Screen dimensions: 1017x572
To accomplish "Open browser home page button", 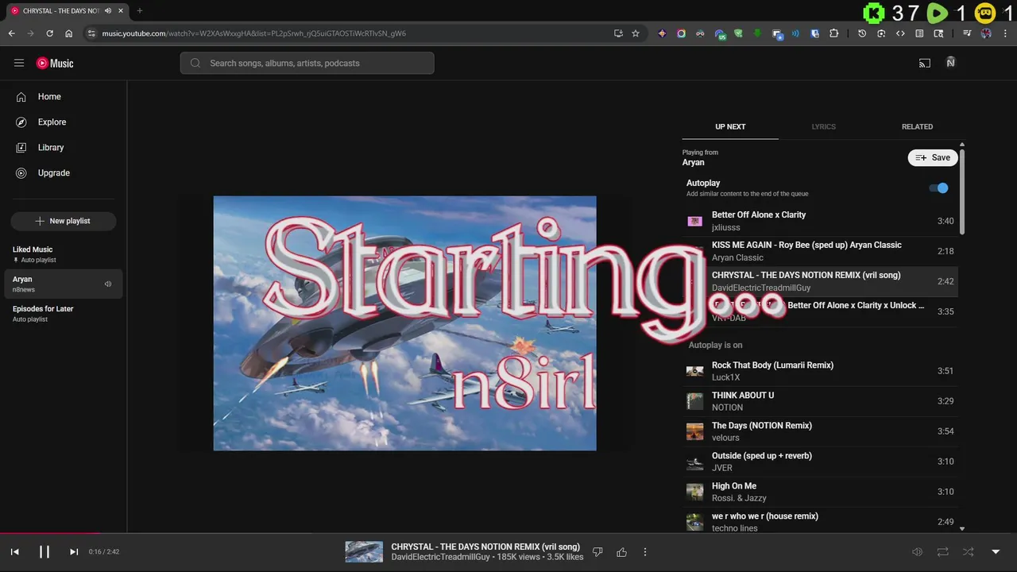I will [69, 33].
